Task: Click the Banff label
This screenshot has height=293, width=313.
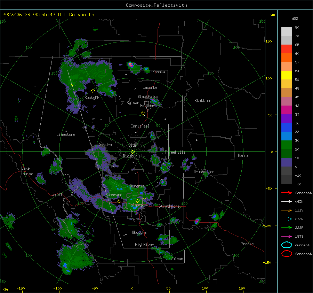Action: [57, 194]
